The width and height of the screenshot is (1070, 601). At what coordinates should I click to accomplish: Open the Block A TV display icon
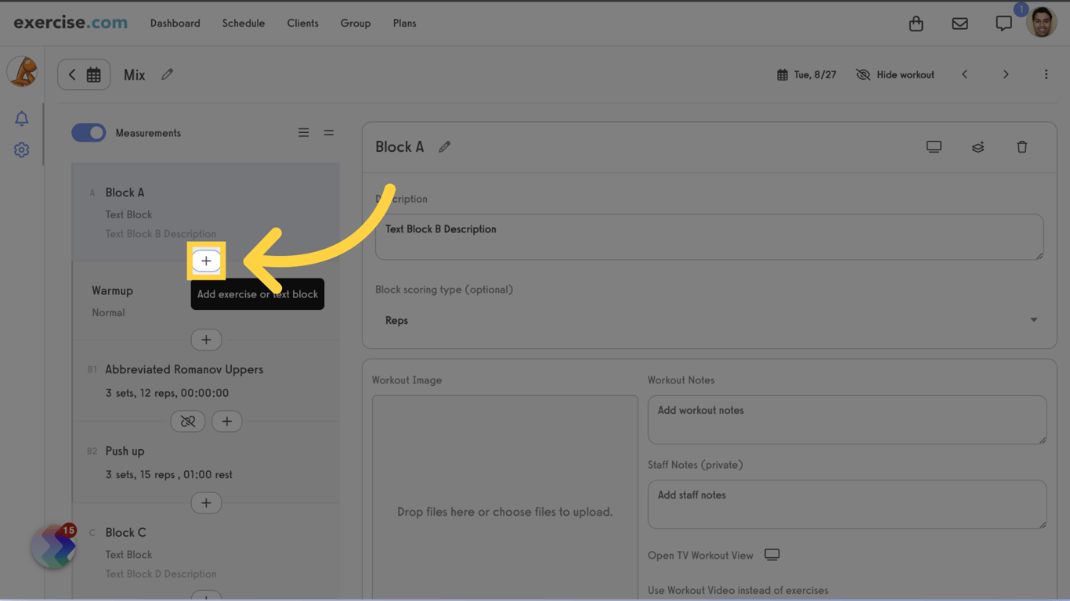pos(934,147)
